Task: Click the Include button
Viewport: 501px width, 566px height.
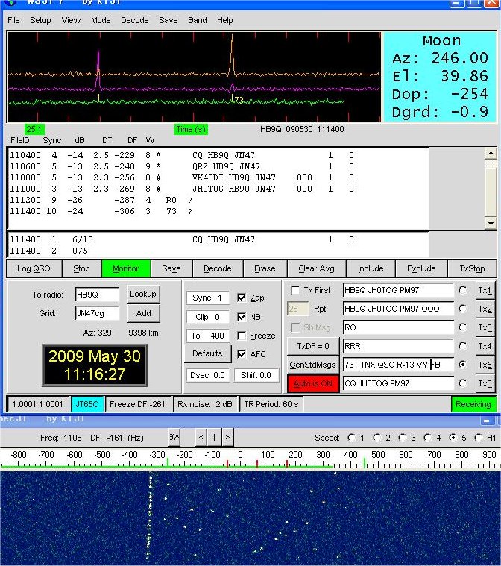Action: click(371, 268)
